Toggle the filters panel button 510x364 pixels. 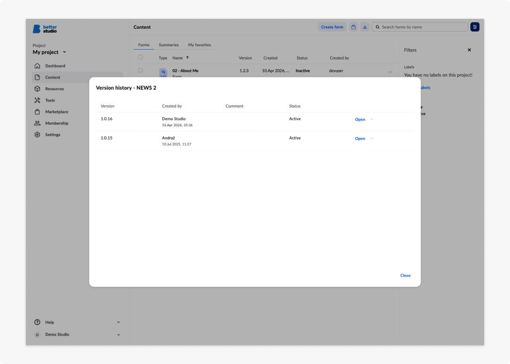[x=475, y=27]
